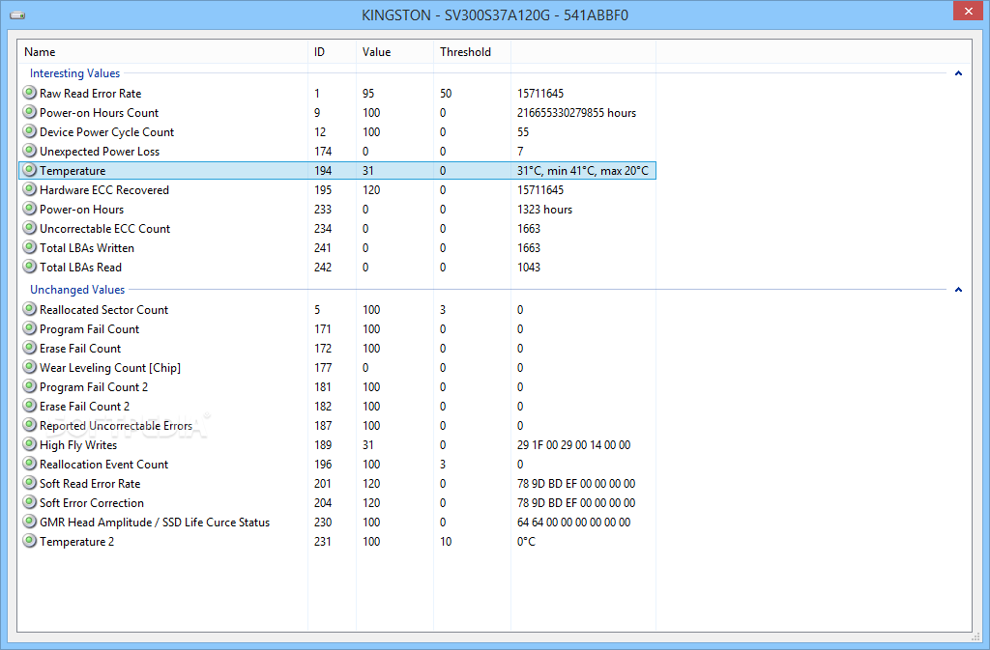Collapse the Interesting Values group
This screenshot has height=650, width=990.
[958, 73]
